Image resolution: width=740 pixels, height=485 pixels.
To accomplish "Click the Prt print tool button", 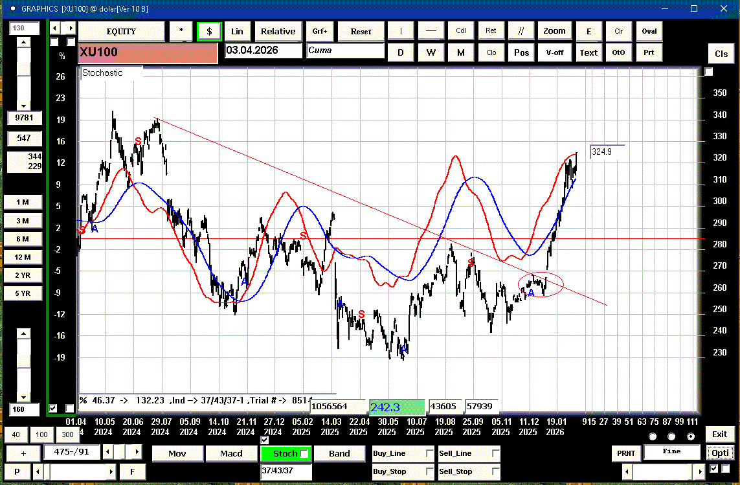I will click(x=649, y=52).
